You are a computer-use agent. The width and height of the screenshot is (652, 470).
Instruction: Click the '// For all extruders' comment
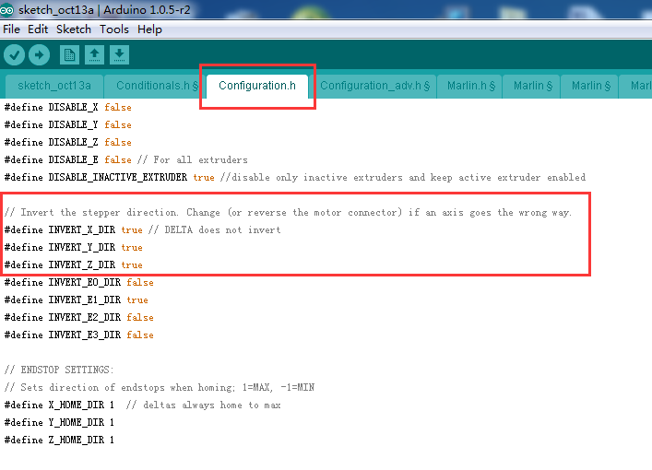[x=193, y=160]
